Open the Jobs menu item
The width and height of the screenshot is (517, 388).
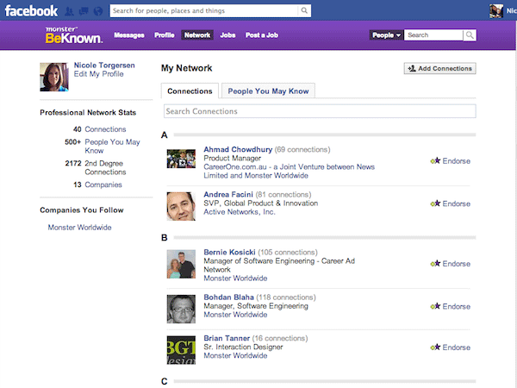pos(227,35)
